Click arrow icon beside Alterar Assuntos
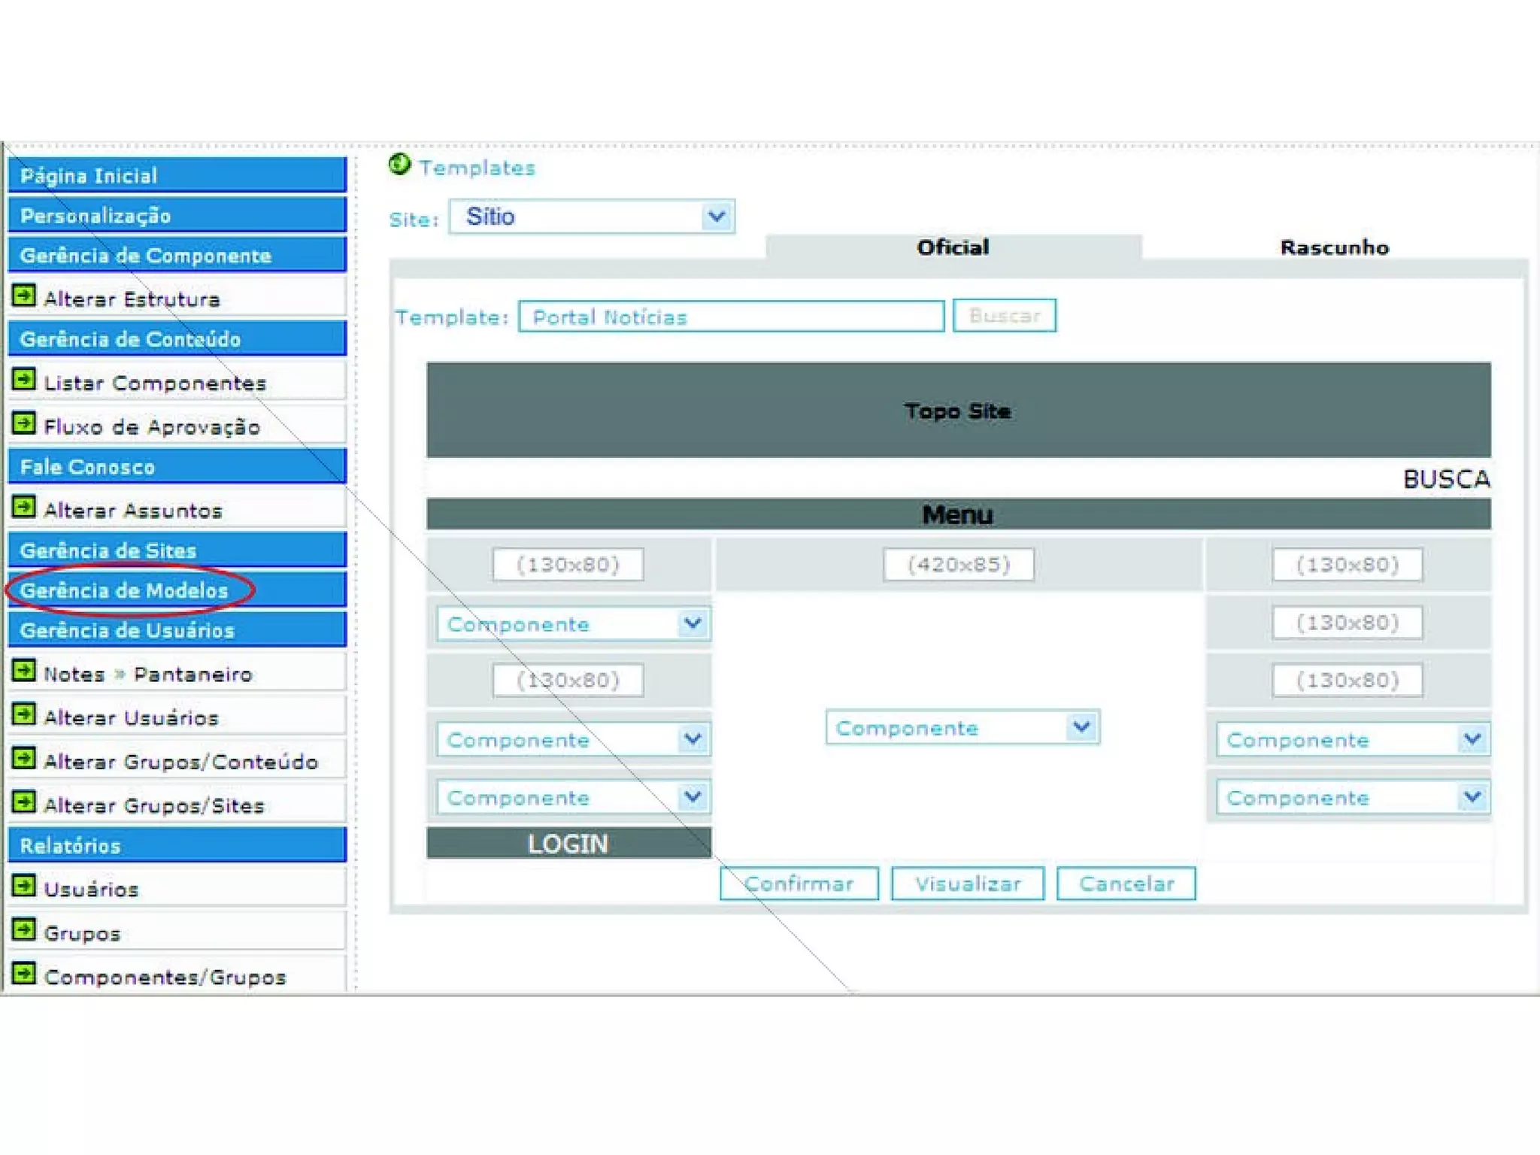This screenshot has width=1540, height=1155. coord(24,508)
